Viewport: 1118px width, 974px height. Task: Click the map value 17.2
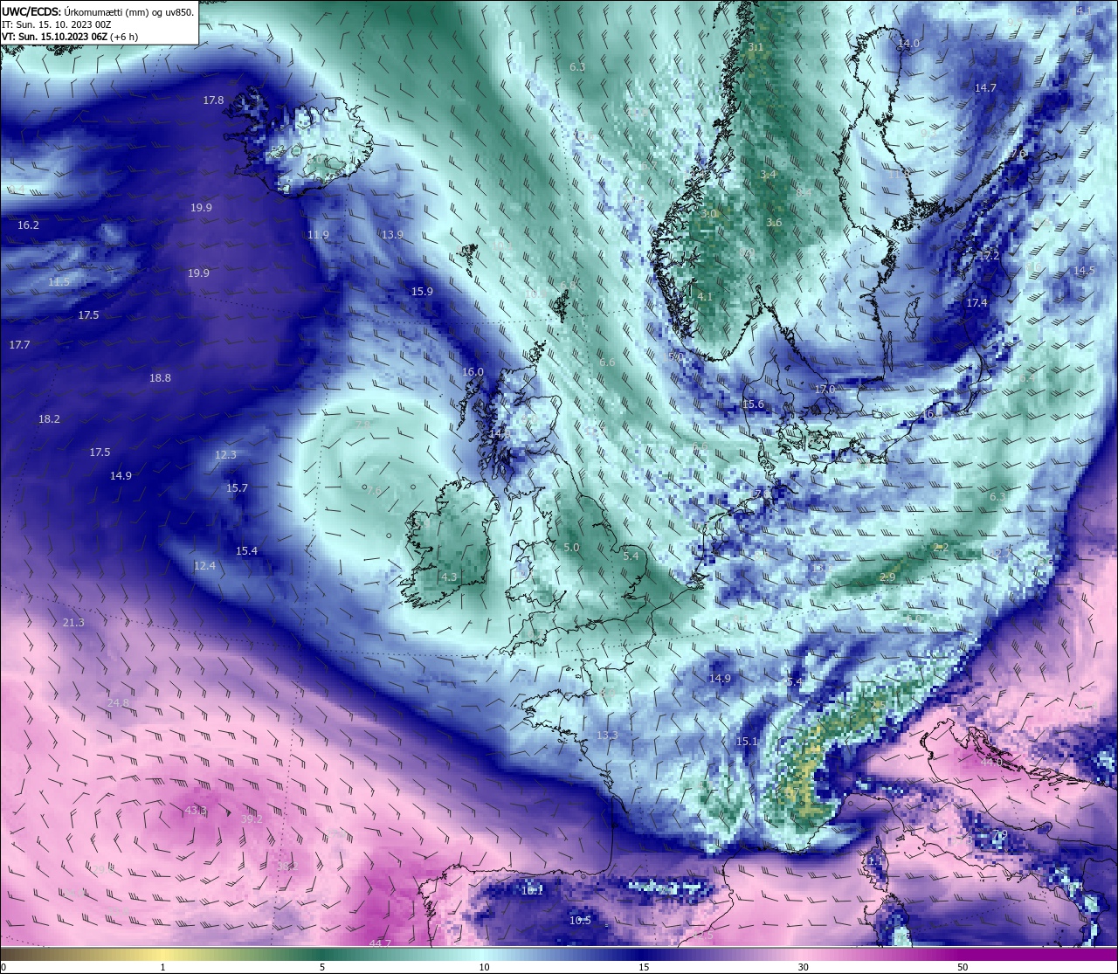pyautogui.click(x=988, y=256)
